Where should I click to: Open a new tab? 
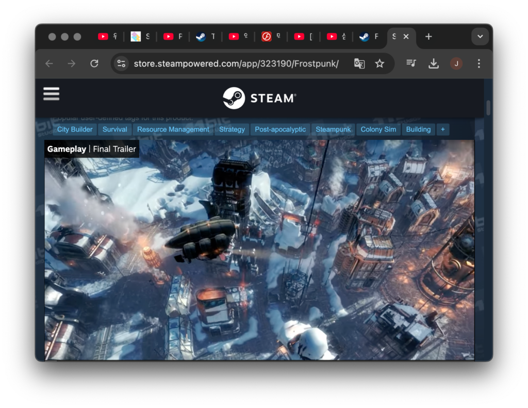point(428,37)
